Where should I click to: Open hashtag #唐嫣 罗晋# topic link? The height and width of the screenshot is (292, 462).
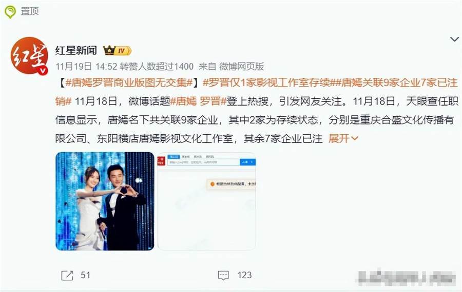coord(198,101)
